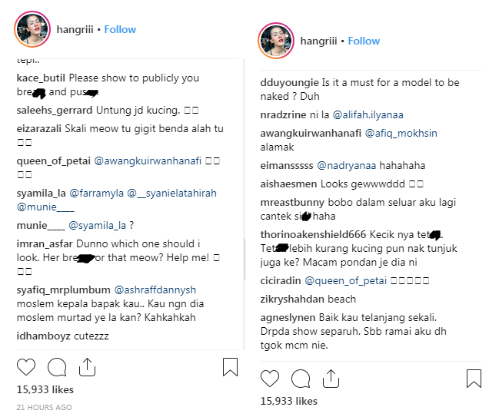Open comment bubble on right post
Viewport: 489px width, 417px height.
pyautogui.click(x=301, y=378)
